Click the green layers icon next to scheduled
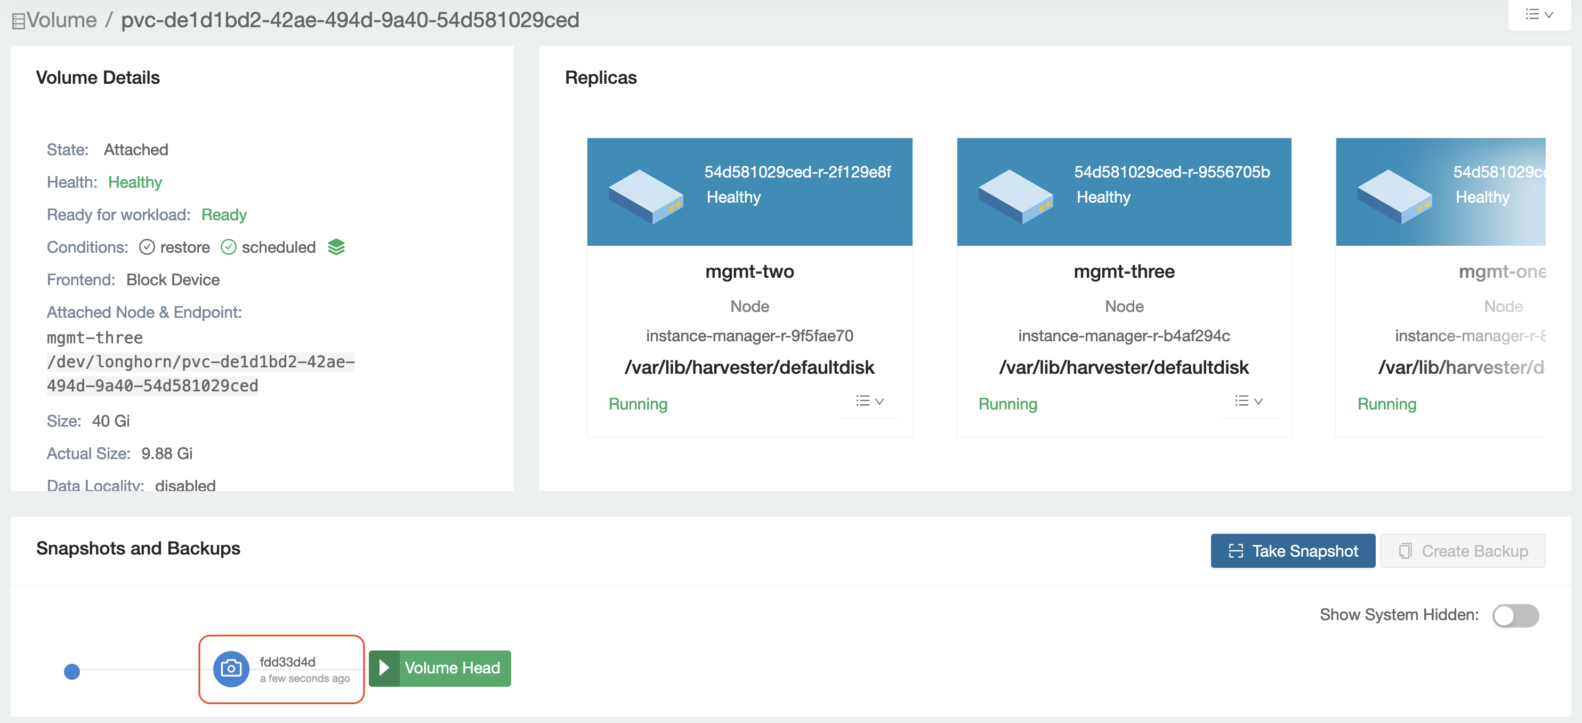Viewport: 1582px width, 723px height. click(336, 247)
